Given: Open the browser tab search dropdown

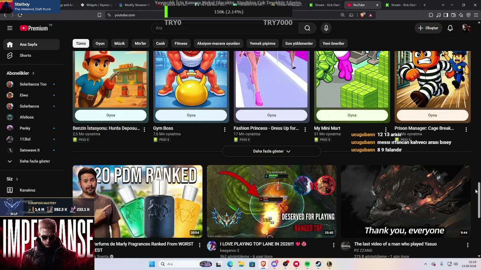Looking at the screenshot, I should pos(443,5).
